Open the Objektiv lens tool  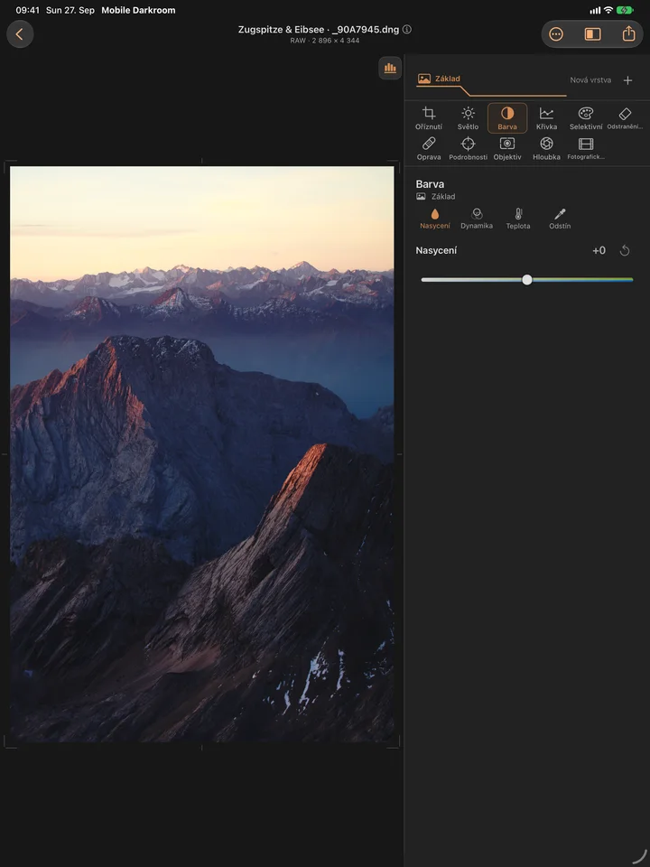[x=506, y=149]
